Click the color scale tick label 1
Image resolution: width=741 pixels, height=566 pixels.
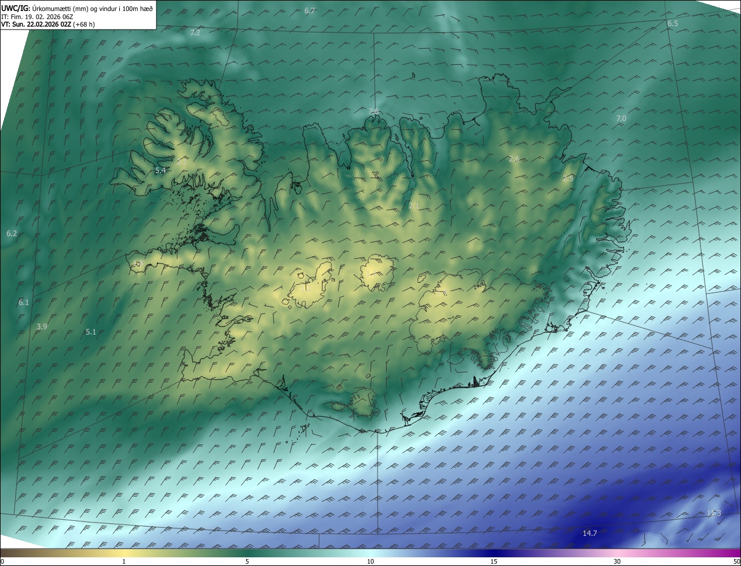click(x=124, y=561)
